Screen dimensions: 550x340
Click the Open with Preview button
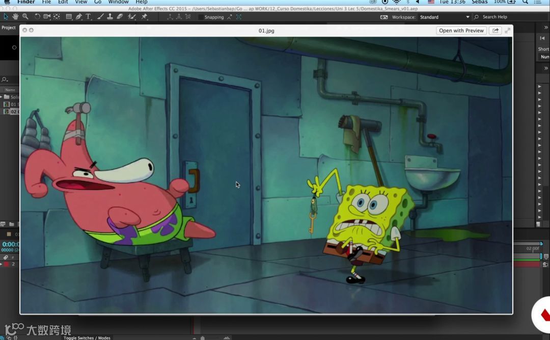point(461,31)
